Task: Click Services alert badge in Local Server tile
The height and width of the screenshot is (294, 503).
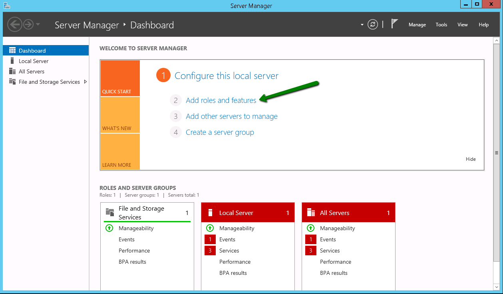Action: pyautogui.click(x=210, y=251)
